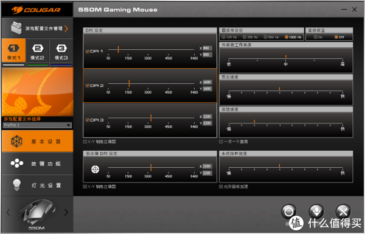Click DPI 2 X value field

pos(207,82)
